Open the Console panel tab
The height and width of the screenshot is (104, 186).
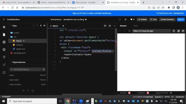tap(123, 93)
